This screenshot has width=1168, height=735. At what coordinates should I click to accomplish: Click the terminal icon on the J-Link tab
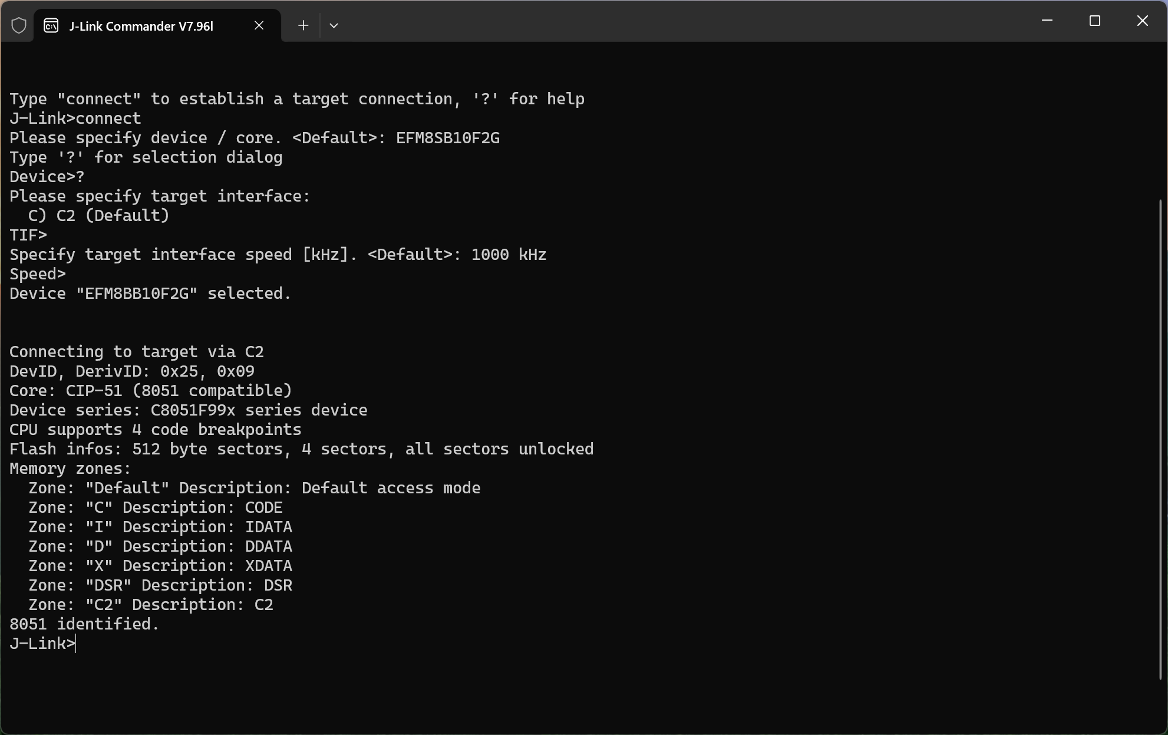tap(51, 26)
